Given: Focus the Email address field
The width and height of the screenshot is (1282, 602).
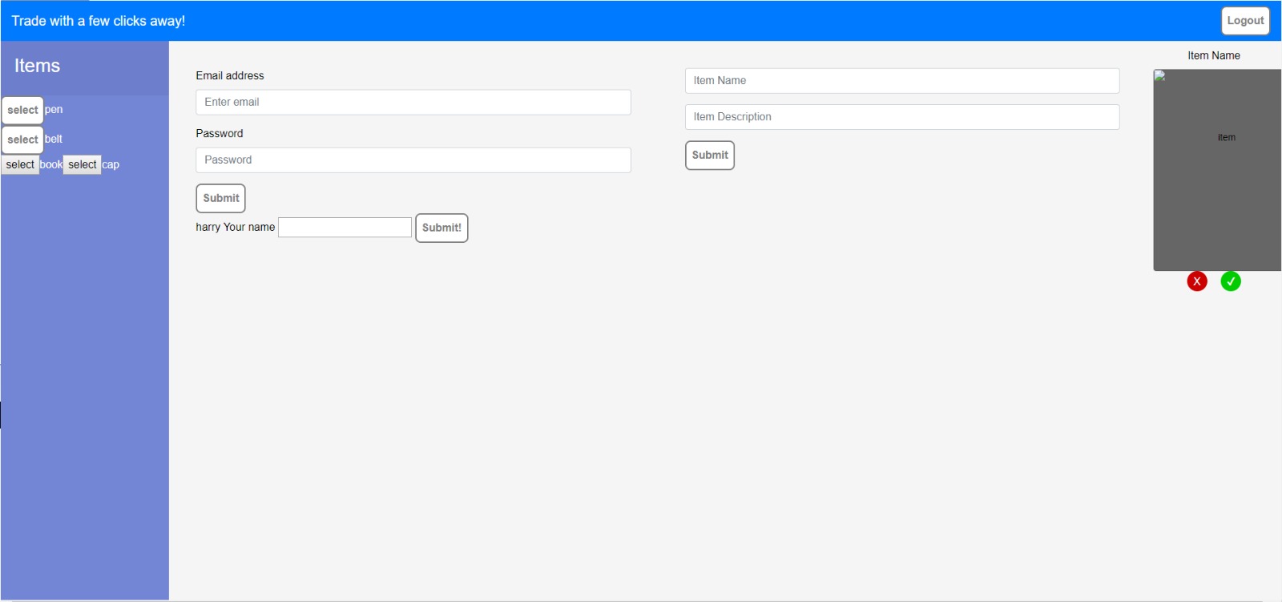Looking at the screenshot, I should coord(413,103).
